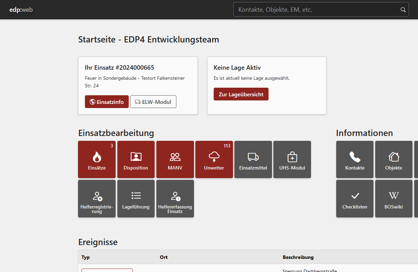The height and width of the screenshot is (272, 418).
Task: Open the Einsatzmittel truck tile
Action: pyautogui.click(x=253, y=159)
